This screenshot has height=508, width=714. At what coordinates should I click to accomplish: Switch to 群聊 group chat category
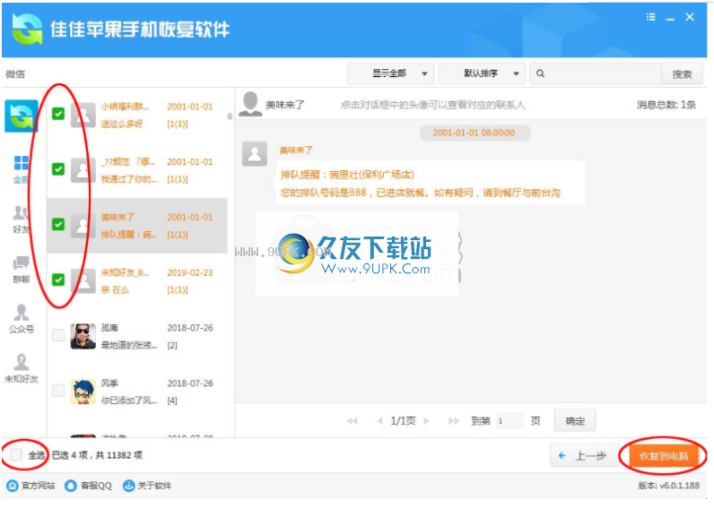coord(21,270)
